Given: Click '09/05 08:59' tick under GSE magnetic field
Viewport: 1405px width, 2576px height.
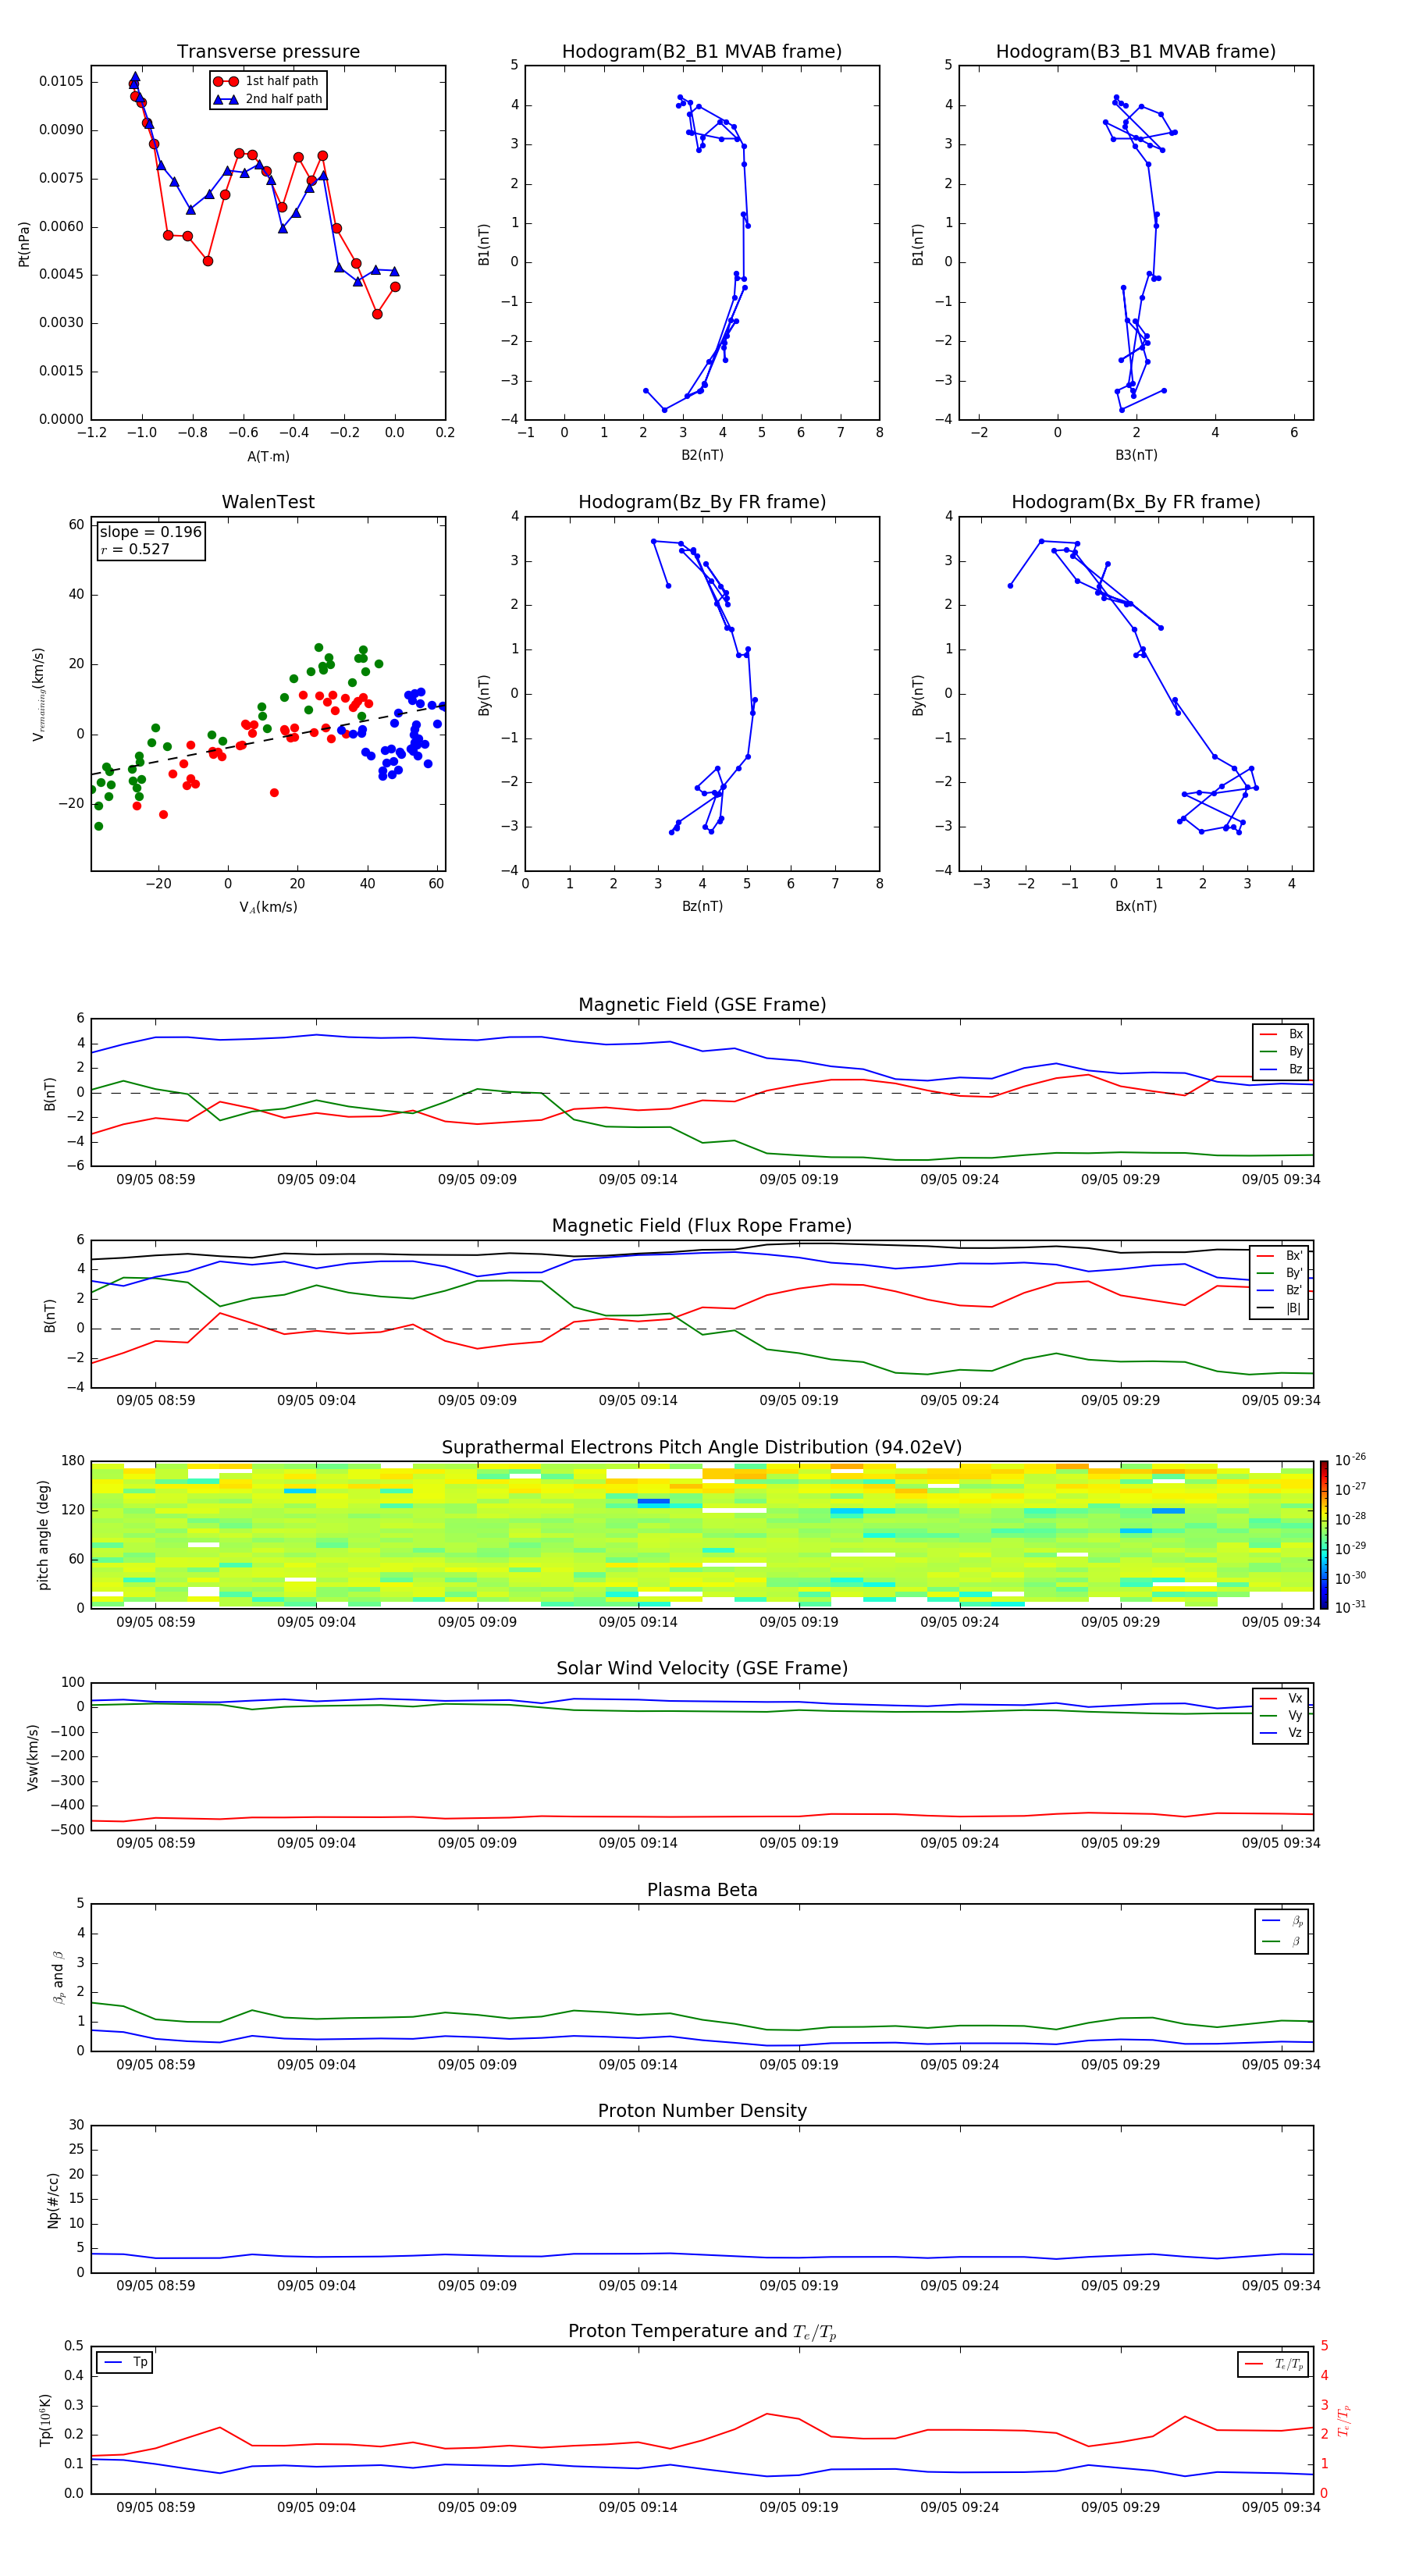Looking at the screenshot, I should (x=155, y=1180).
